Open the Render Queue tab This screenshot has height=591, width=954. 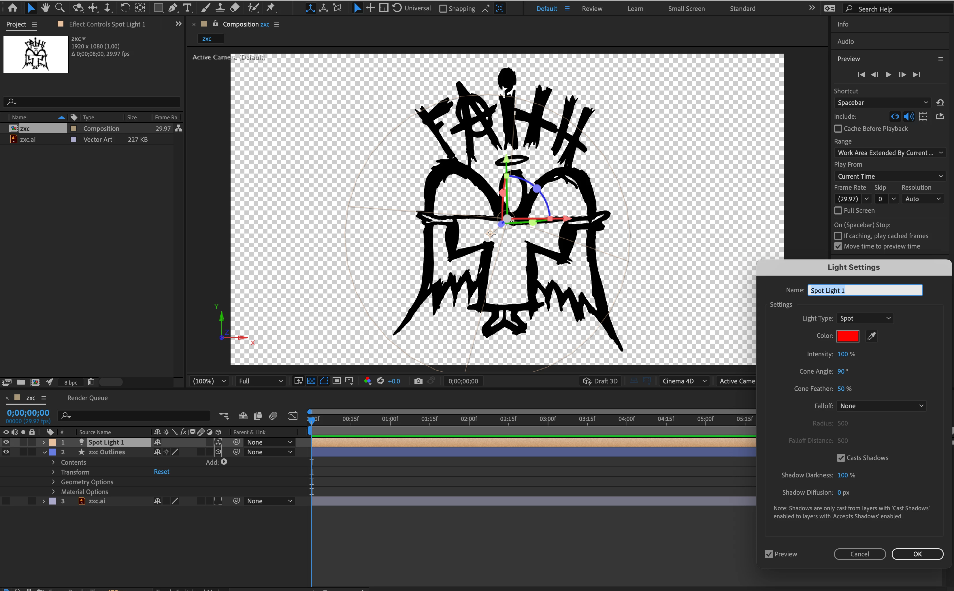click(88, 398)
